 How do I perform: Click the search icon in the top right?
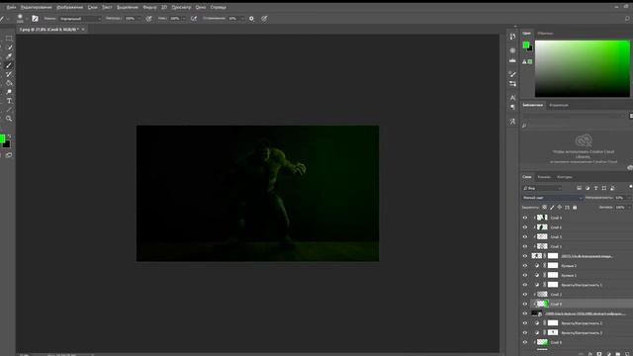coord(627,19)
